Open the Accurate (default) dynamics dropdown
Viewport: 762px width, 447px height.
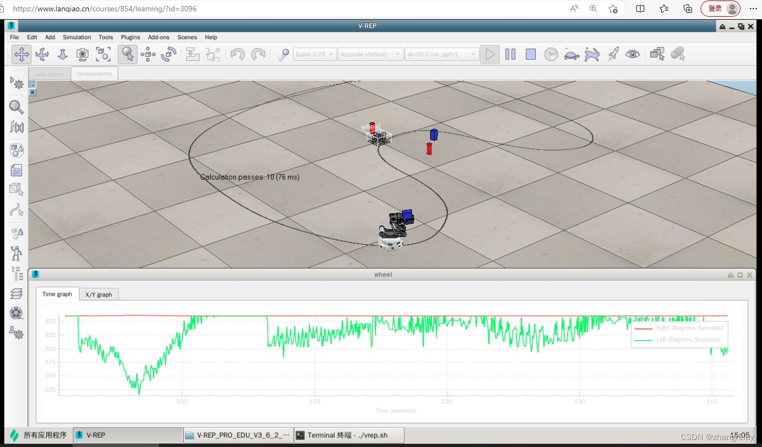(x=371, y=54)
